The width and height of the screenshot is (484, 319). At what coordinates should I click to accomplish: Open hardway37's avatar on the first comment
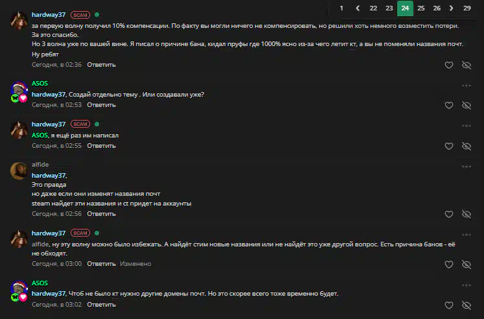click(x=19, y=20)
